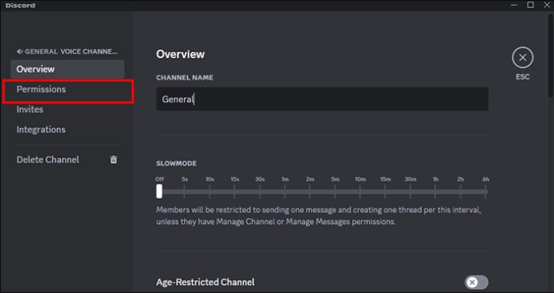
Task: Click the ESC close circle icon
Action: click(x=523, y=58)
